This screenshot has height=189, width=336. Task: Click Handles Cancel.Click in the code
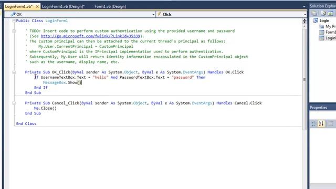pyautogui.click(x=239, y=103)
